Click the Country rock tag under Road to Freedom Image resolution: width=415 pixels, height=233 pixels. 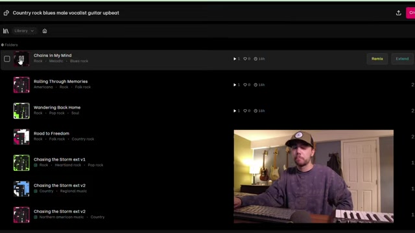click(x=83, y=139)
